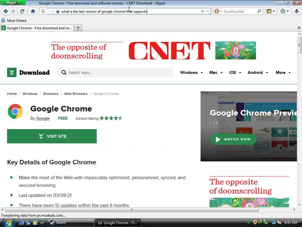Click 'Key Details of Google Chrome' heading
This screenshot has height=227, width=302.
(52, 162)
